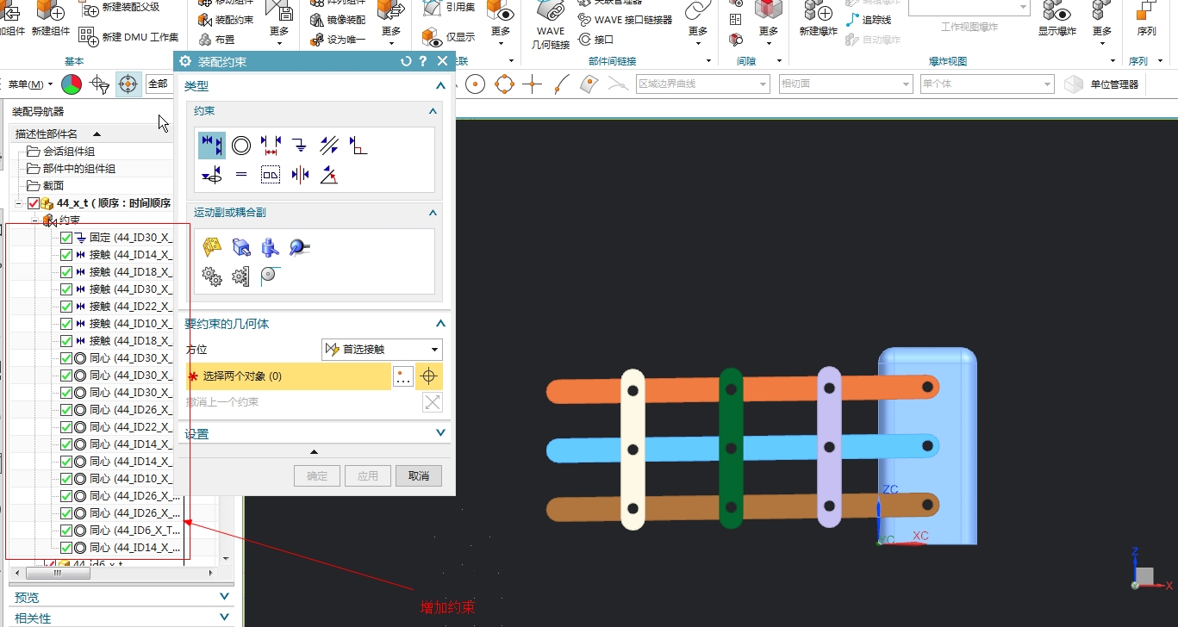Enable the quadrant point snap icon
Screen dimensions: 1178x627
[x=504, y=84]
